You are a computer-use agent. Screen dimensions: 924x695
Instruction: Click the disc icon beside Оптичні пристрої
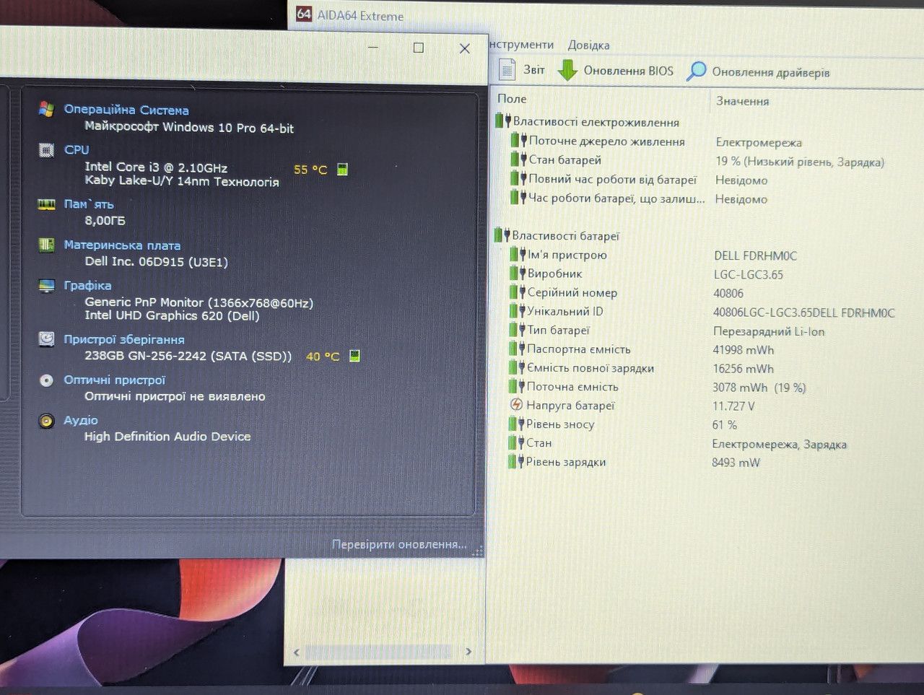tap(46, 380)
